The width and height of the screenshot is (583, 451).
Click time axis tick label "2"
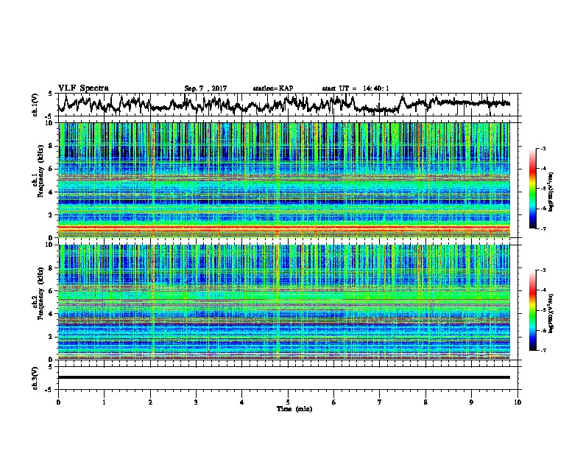[x=150, y=402]
